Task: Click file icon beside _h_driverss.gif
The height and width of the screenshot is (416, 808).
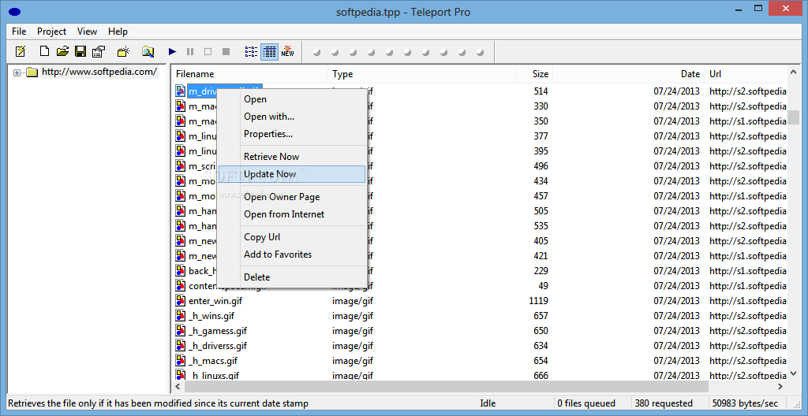Action: coord(181,345)
